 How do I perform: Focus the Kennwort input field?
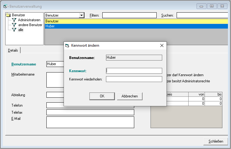134,71
